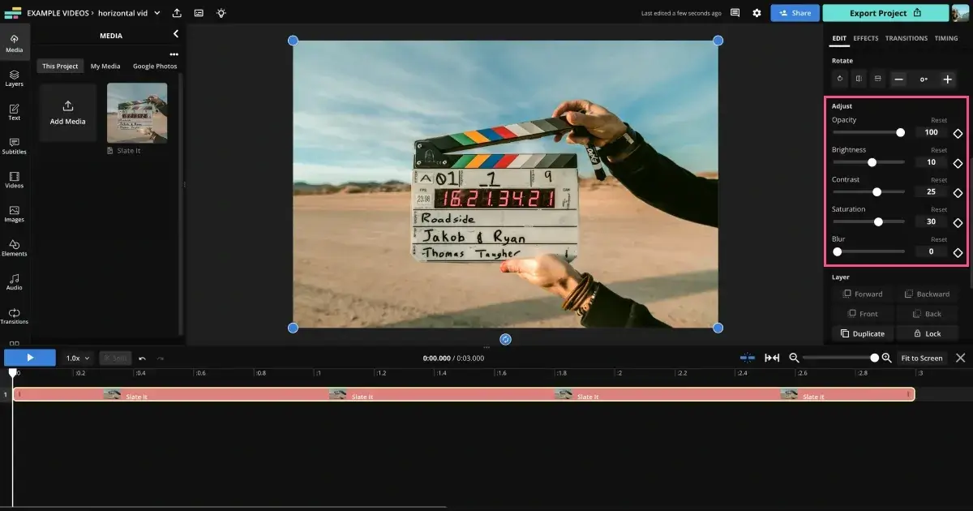The width and height of the screenshot is (973, 511).
Task: Click the upload icon in the top toolbar
Action: click(x=177, y=12)
